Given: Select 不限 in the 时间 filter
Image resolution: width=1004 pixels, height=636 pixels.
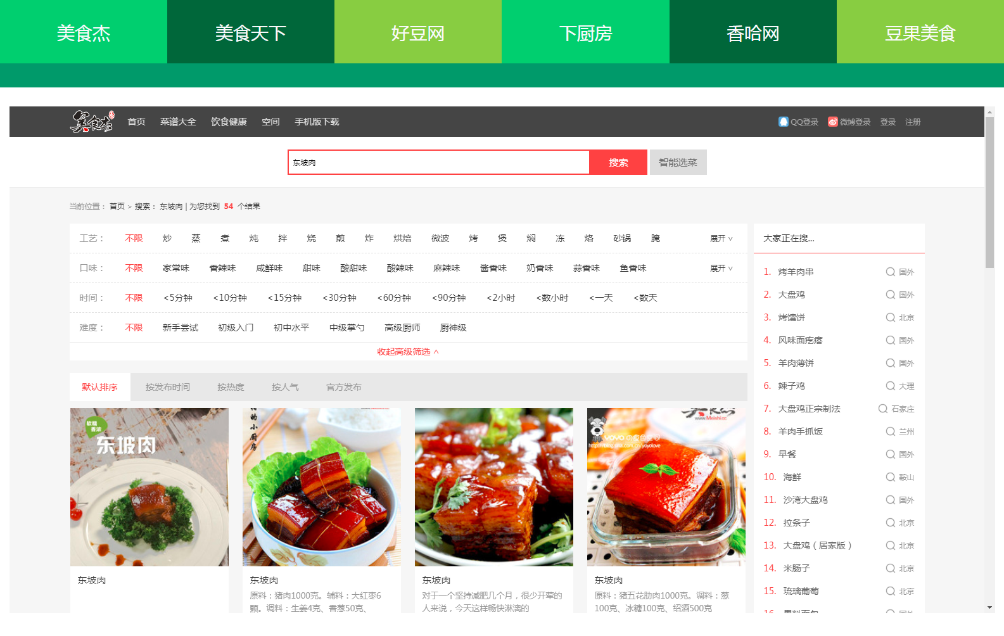Looking at the screenshot, I should point(134,298).
